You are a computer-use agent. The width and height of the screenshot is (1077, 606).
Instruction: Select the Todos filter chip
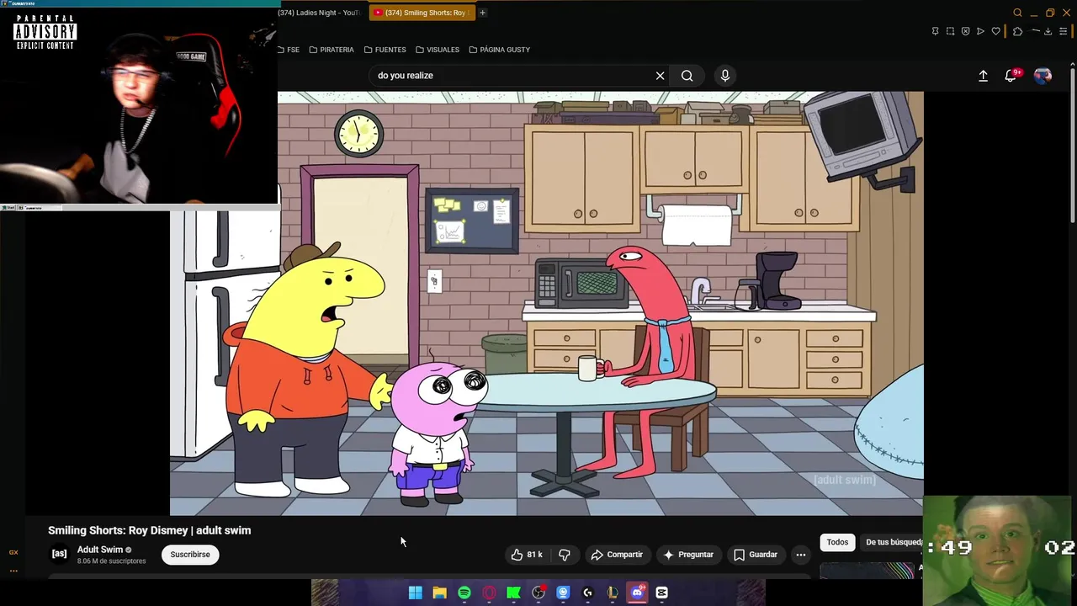pos(837,542)
